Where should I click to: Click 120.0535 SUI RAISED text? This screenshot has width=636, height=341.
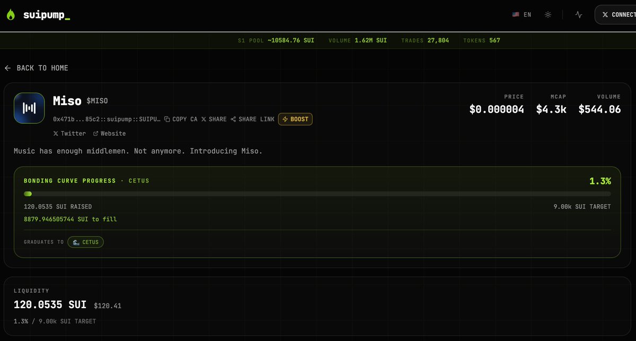[x=58, y=207]
